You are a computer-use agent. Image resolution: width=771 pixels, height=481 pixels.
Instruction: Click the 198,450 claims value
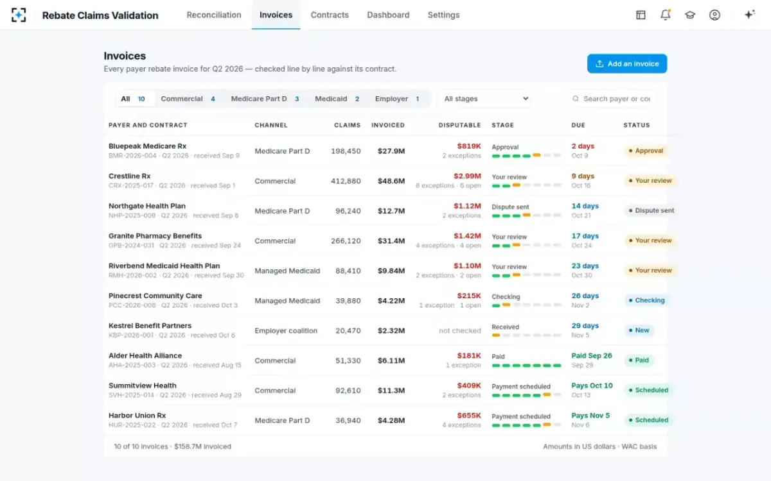tap(346, 151)
